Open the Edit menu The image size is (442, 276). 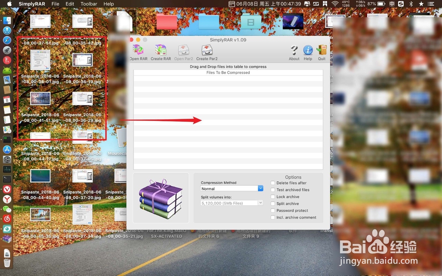pos(70,4)
